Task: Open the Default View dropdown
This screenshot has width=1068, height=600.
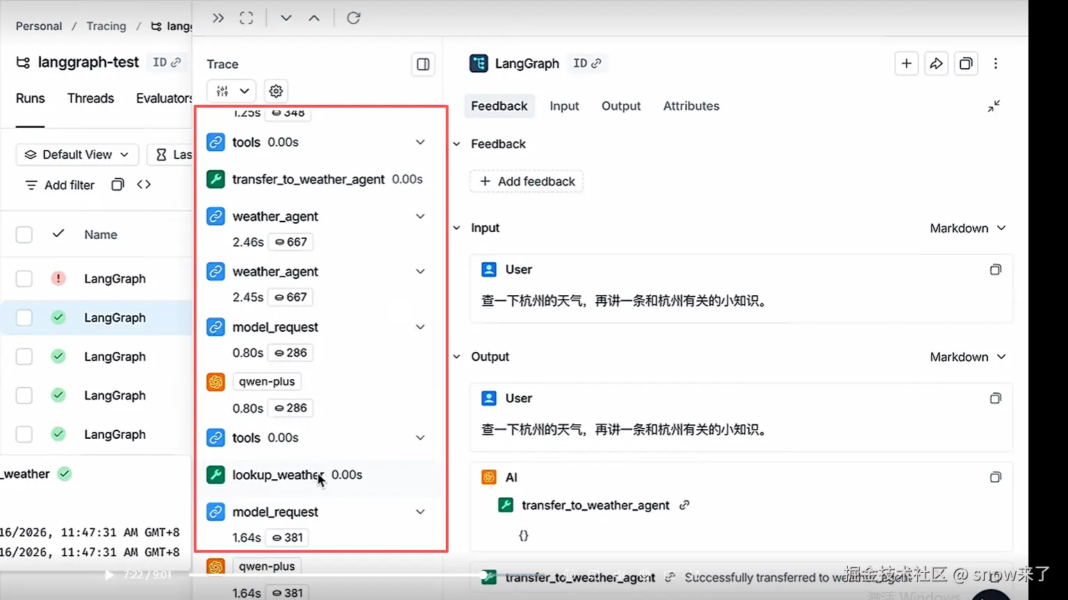Action: 77,155
